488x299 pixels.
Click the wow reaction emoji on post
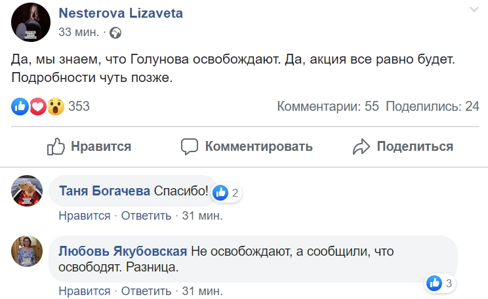point(55,106)
